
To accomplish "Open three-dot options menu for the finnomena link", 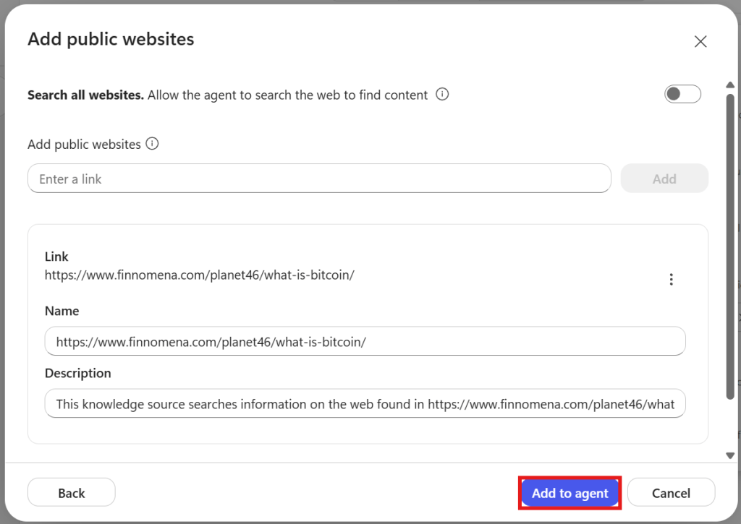I will click(671, 280).
